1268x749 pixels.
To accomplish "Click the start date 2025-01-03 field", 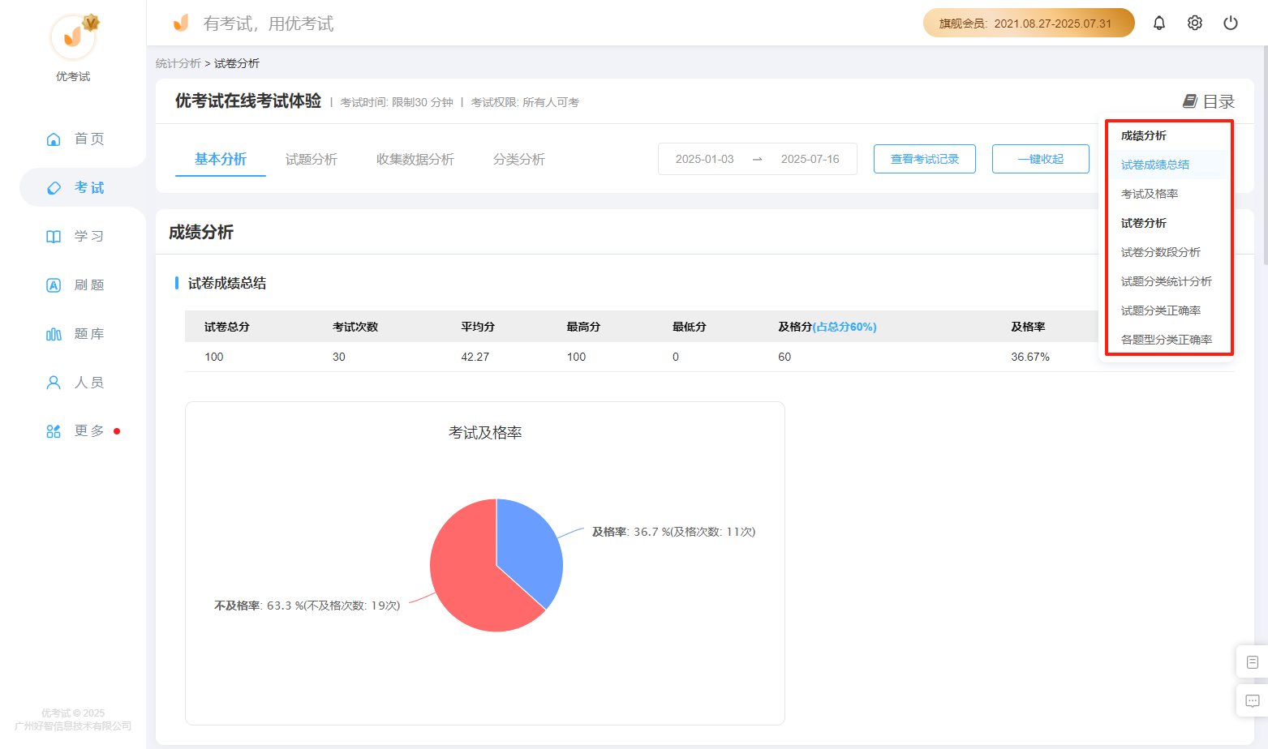I will (x=705, y=159).
